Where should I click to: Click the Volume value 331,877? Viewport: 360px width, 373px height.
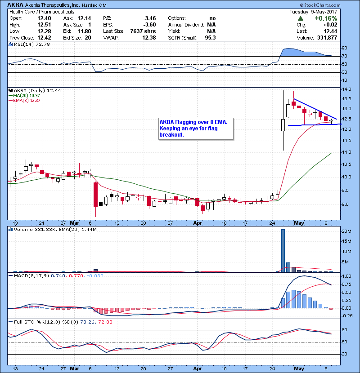click(x=327, y=38)
